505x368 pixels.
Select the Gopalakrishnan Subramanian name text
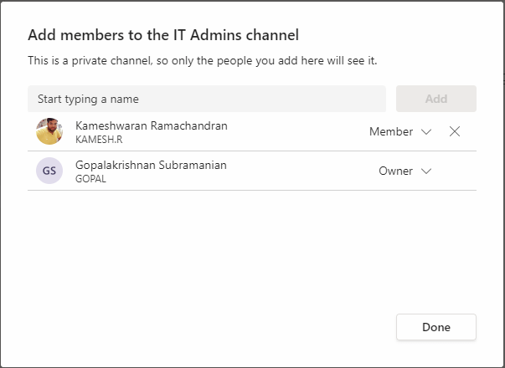(x=151, y=165)
